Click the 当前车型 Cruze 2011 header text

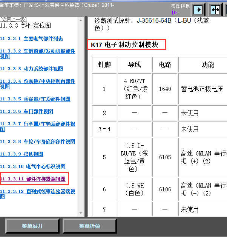pyautogui.click(x=57, y=5)
